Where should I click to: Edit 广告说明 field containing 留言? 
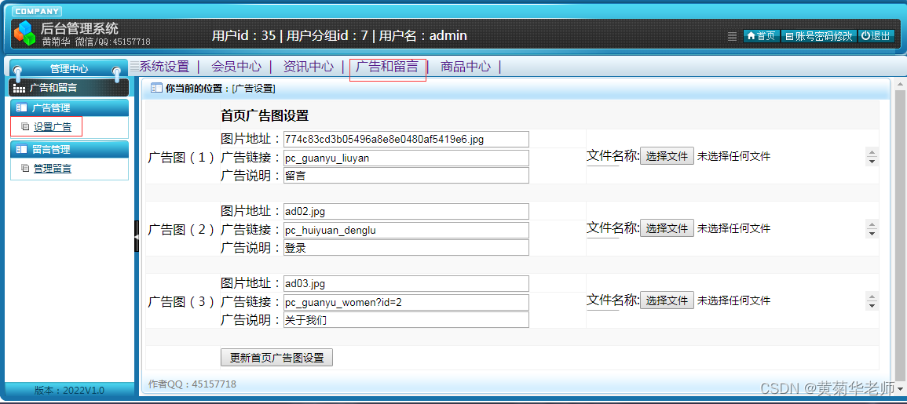pos(406,176)
